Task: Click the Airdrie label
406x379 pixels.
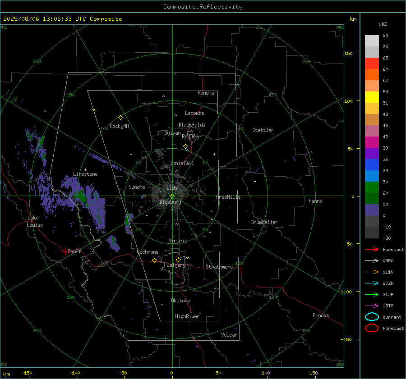Action: click(178, 241)
